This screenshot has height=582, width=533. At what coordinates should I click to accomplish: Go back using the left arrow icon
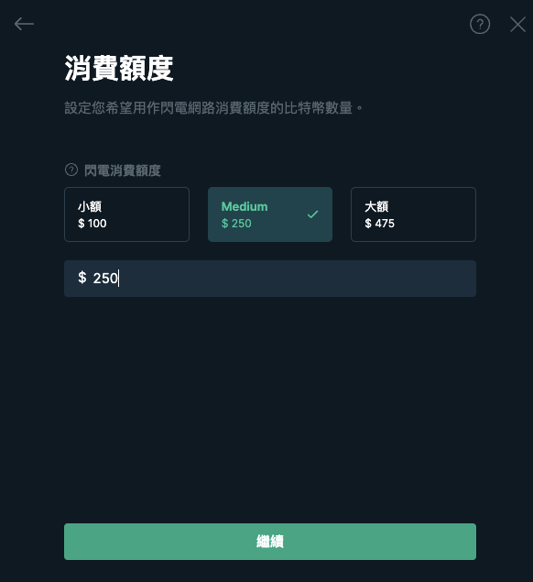24,24
